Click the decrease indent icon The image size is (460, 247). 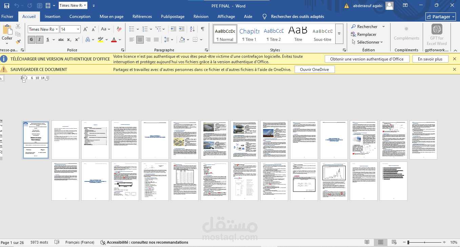click(174, 29)
